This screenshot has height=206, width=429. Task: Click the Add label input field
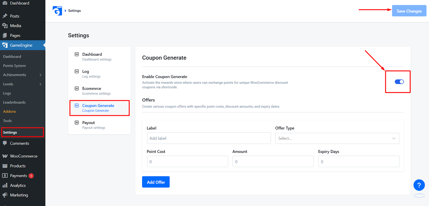point(209,138)
